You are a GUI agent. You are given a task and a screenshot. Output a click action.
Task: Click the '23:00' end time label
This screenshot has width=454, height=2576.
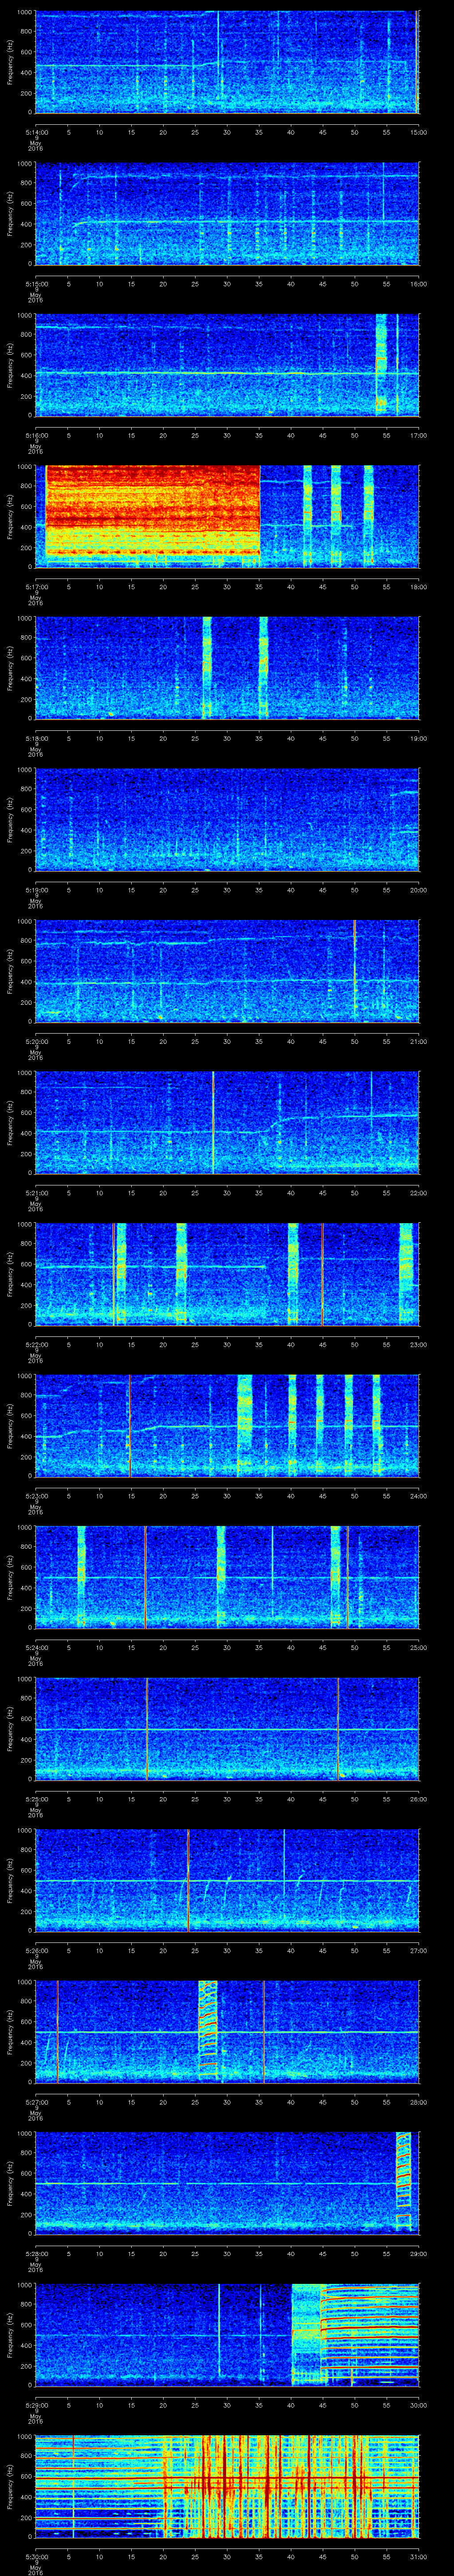[419, 1344]
